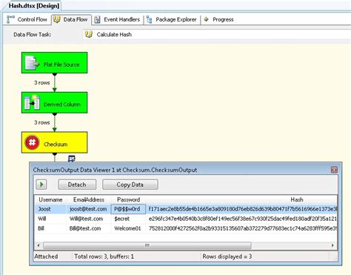
Task: Click the green Continue play button
Action: tap(41, 185)
